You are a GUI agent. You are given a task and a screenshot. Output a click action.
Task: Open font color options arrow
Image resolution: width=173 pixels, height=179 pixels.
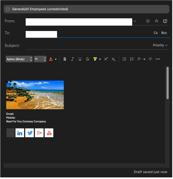point(56,59)
